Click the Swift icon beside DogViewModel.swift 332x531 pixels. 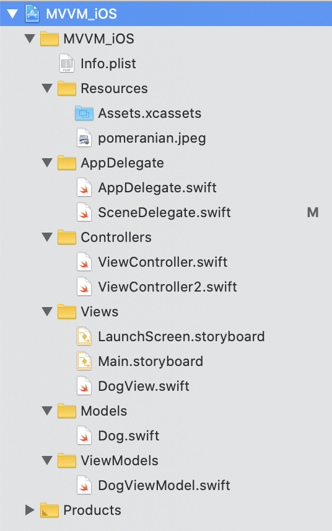click(x=84, y=485)
